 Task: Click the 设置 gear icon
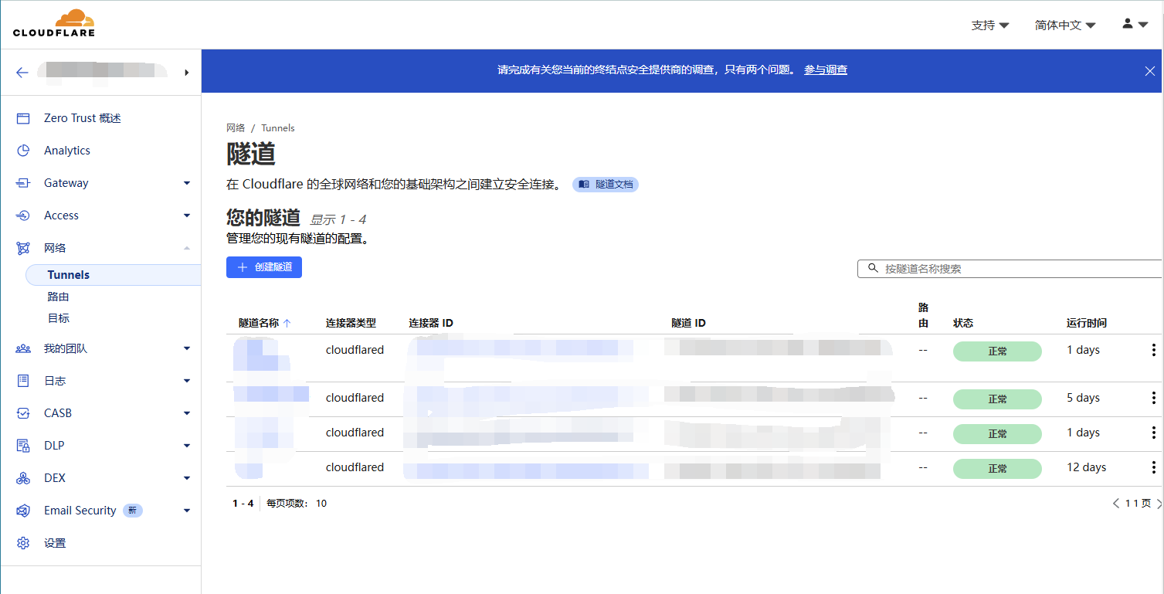(23, 543)
